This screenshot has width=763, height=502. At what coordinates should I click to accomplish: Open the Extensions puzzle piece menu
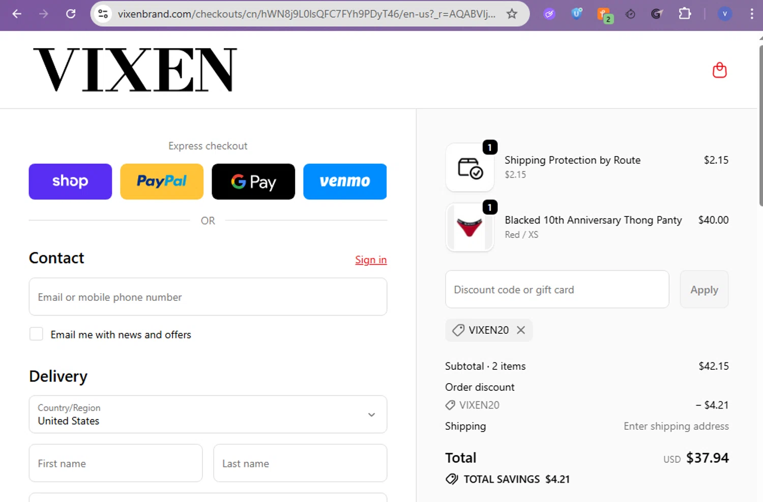[685, 14]
